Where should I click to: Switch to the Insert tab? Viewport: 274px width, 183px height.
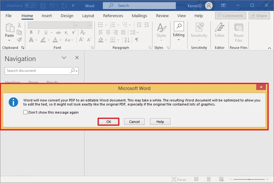tap(47, 16)
